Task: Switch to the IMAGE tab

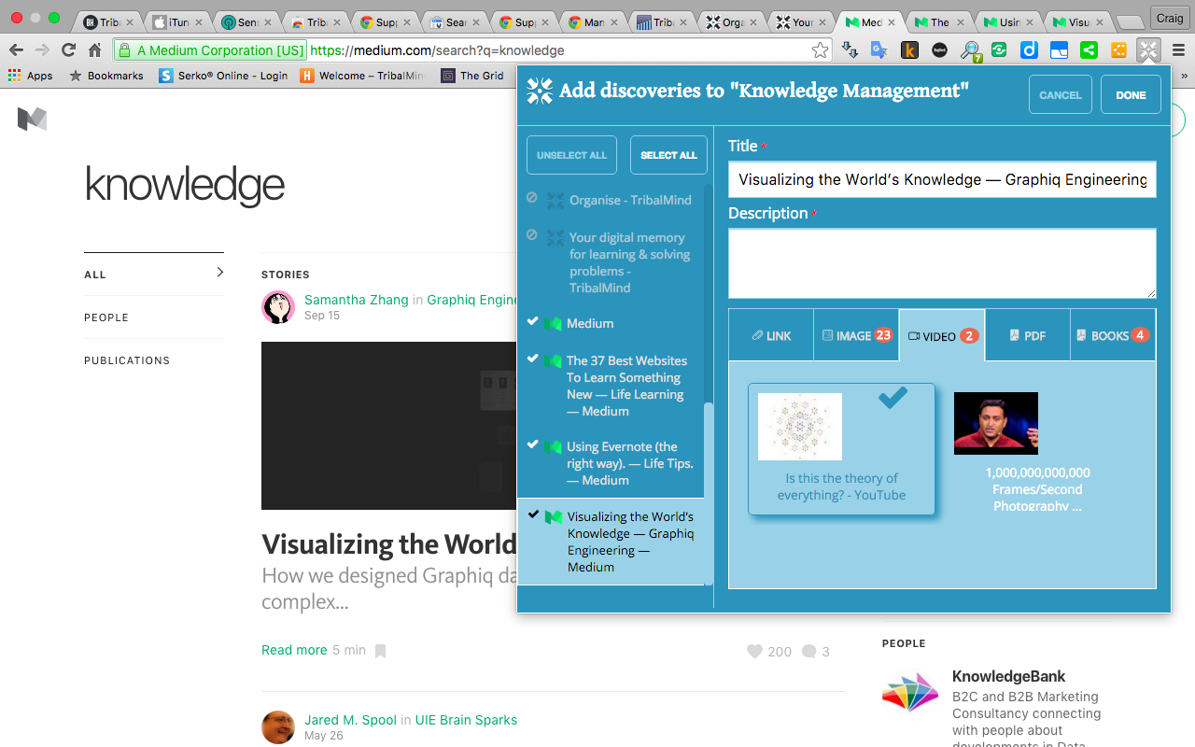Action: pyautogui.click(x=856, y=335)
